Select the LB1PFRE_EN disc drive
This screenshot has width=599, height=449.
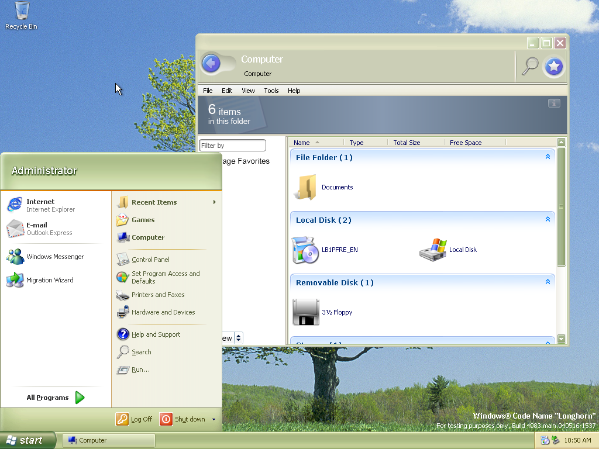pos(305,250)
